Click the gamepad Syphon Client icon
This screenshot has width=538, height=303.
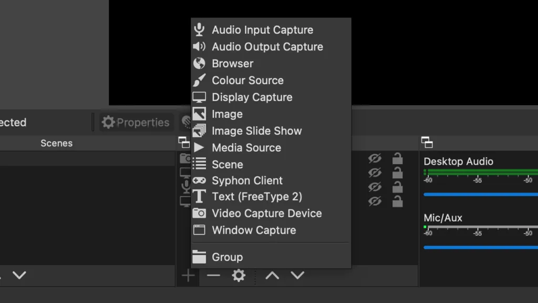199,180
